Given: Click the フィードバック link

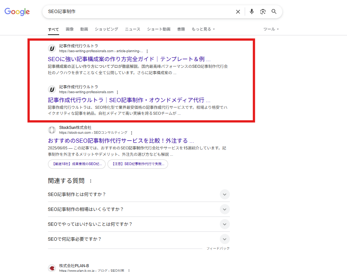Looking at the screenshot, I should point(218,248).
